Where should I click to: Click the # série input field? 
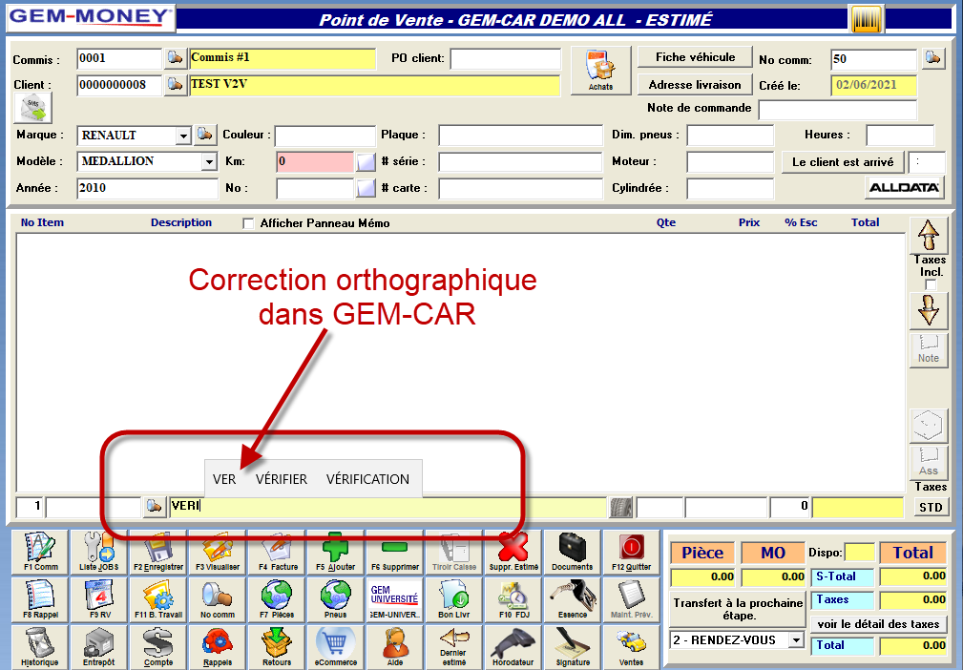[521, 162]
